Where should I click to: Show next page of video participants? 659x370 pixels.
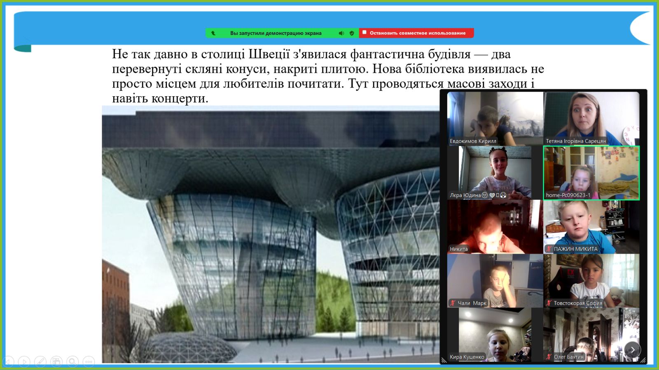click(632, 350)
